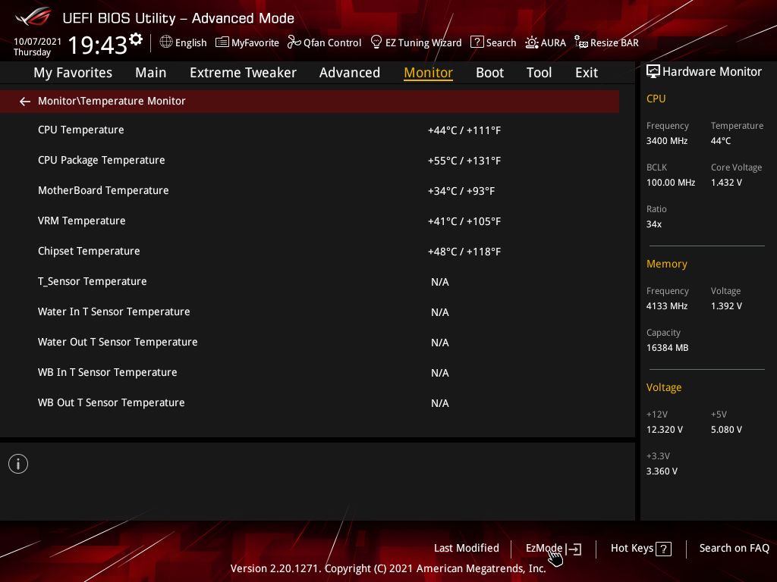Select MotherBoard Temperature row

tap(310, 190)
